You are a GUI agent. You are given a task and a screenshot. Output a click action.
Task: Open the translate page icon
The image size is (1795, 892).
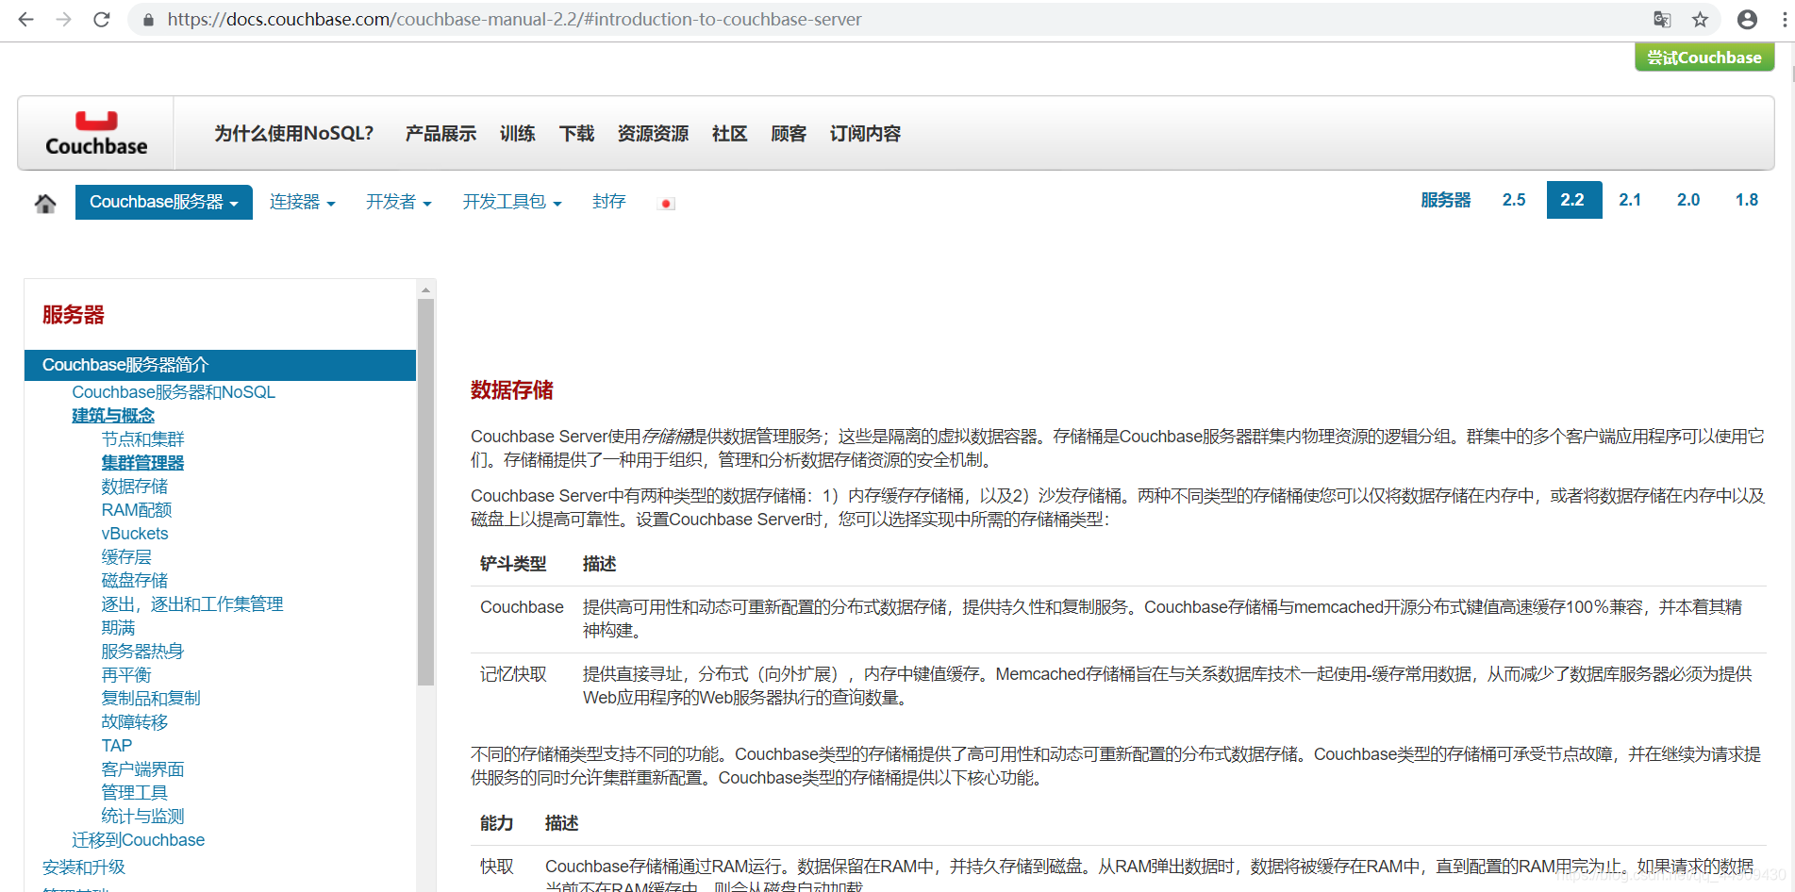[x=1662, y=19]
